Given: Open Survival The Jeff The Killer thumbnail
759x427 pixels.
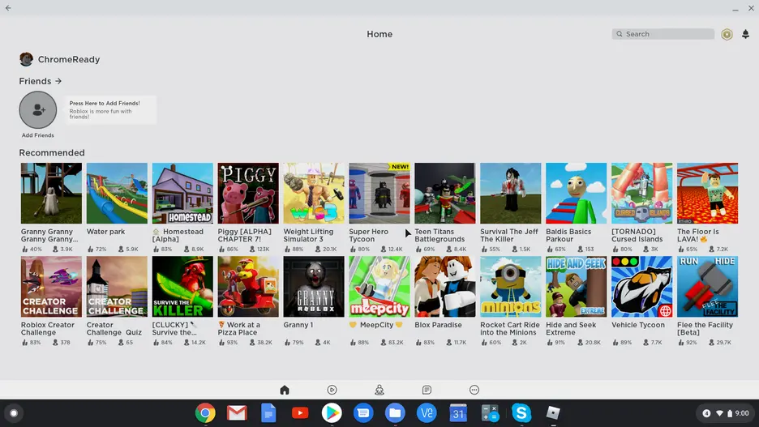Looking at the screenshot, I should tap(511, 194).
